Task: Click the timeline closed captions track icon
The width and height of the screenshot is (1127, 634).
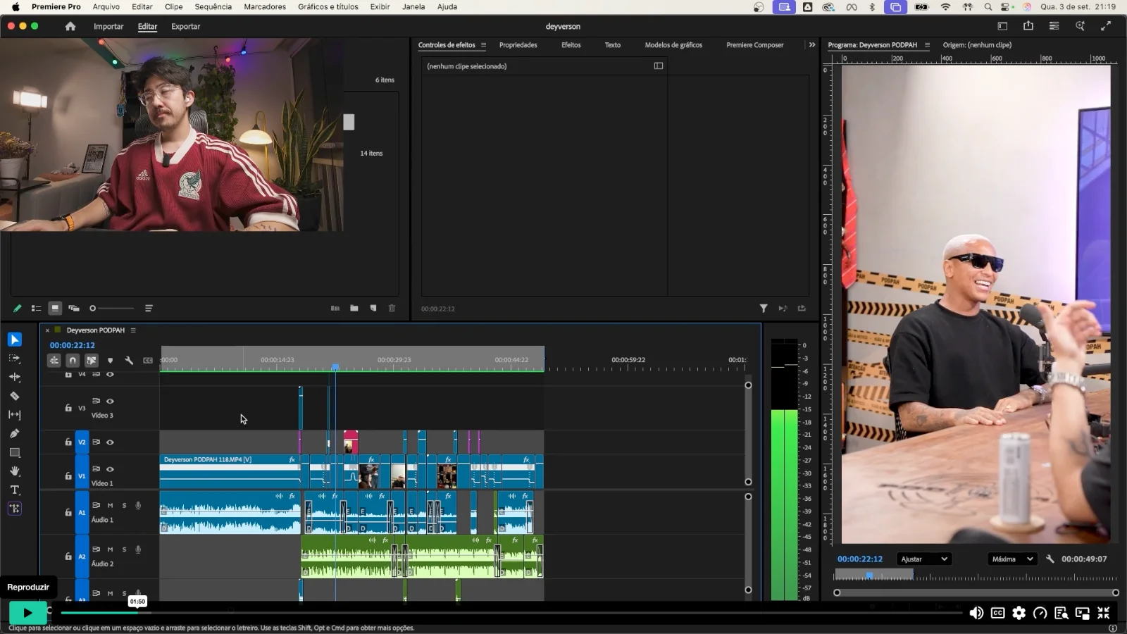Action: pos(148,360)
